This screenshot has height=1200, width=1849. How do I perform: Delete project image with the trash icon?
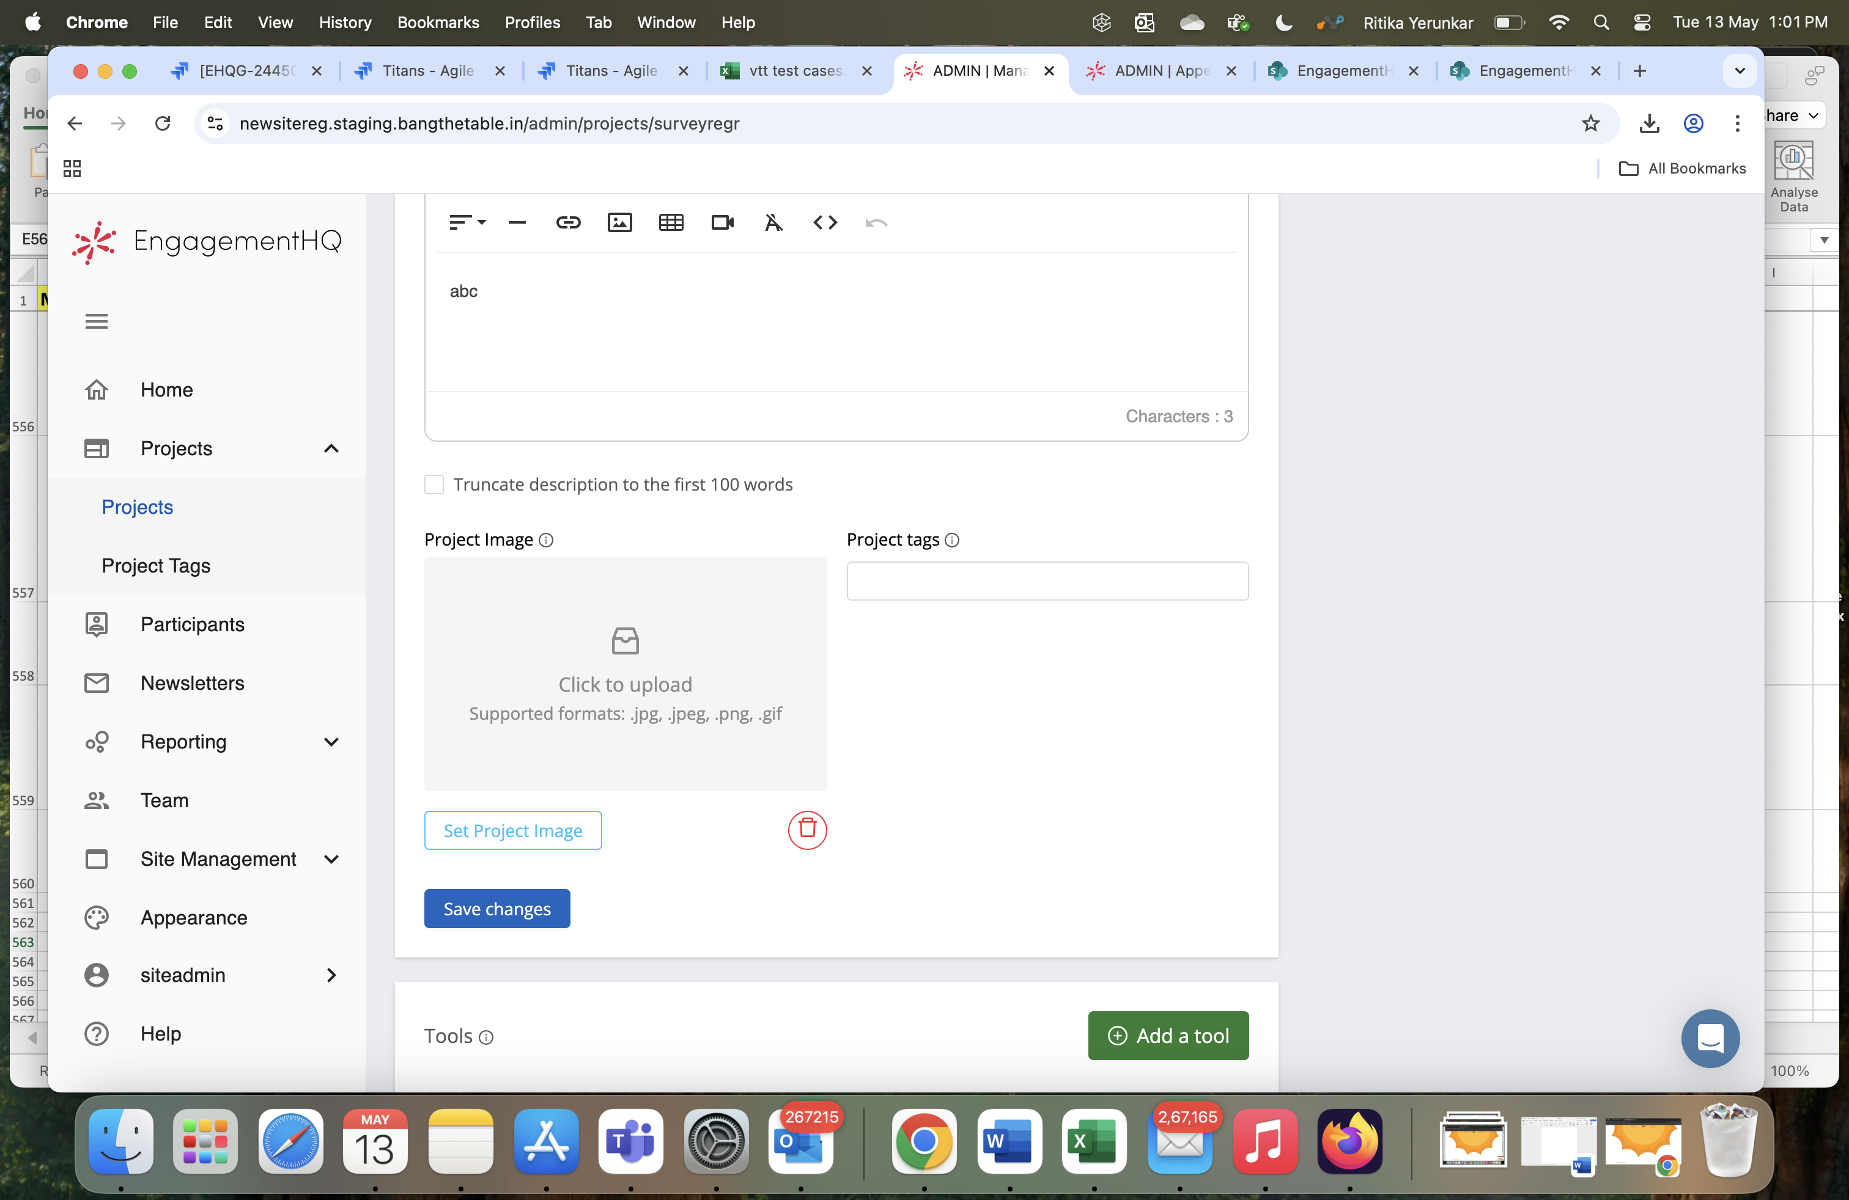click(x=806, y=830)
